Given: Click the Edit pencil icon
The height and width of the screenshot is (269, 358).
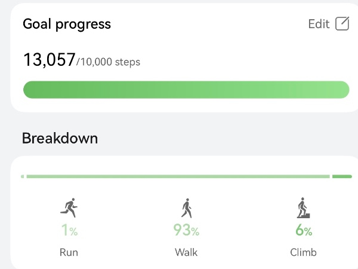Looking at the screenshot, I should click(342, 24).
